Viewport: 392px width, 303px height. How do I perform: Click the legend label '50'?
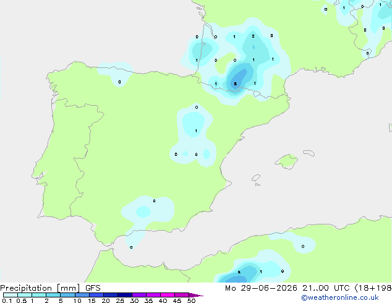coord(191,301)
